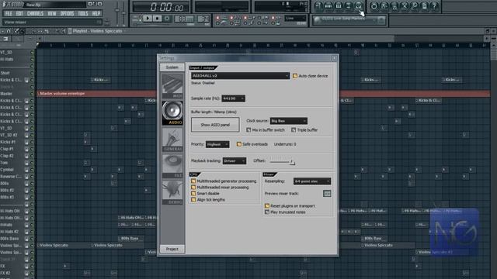Open the EDIT menu

[x=19, y=14]
